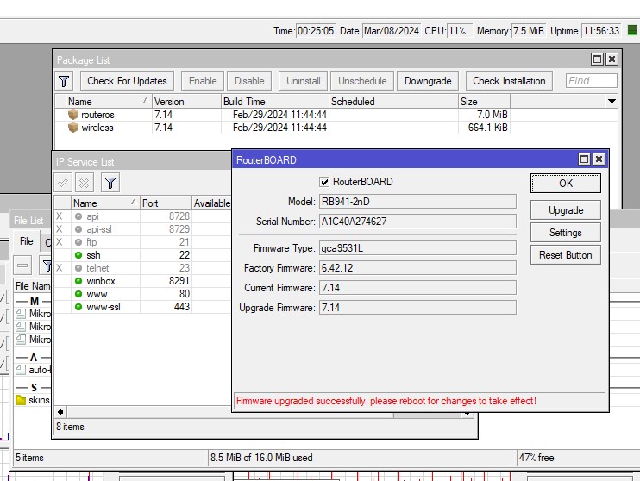Image resolution: width=640 pixels, height=481 pixels.
Task: Select www-ssl row port 443
Action: [x=143, y=307]
